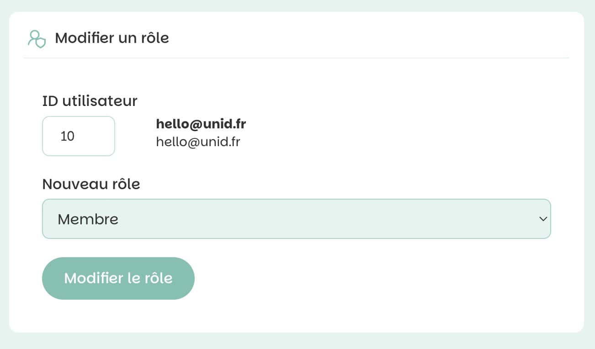This screenshot has width=595, height=349.
Task: Click the user shield icon in header
Action: [37, 39]
